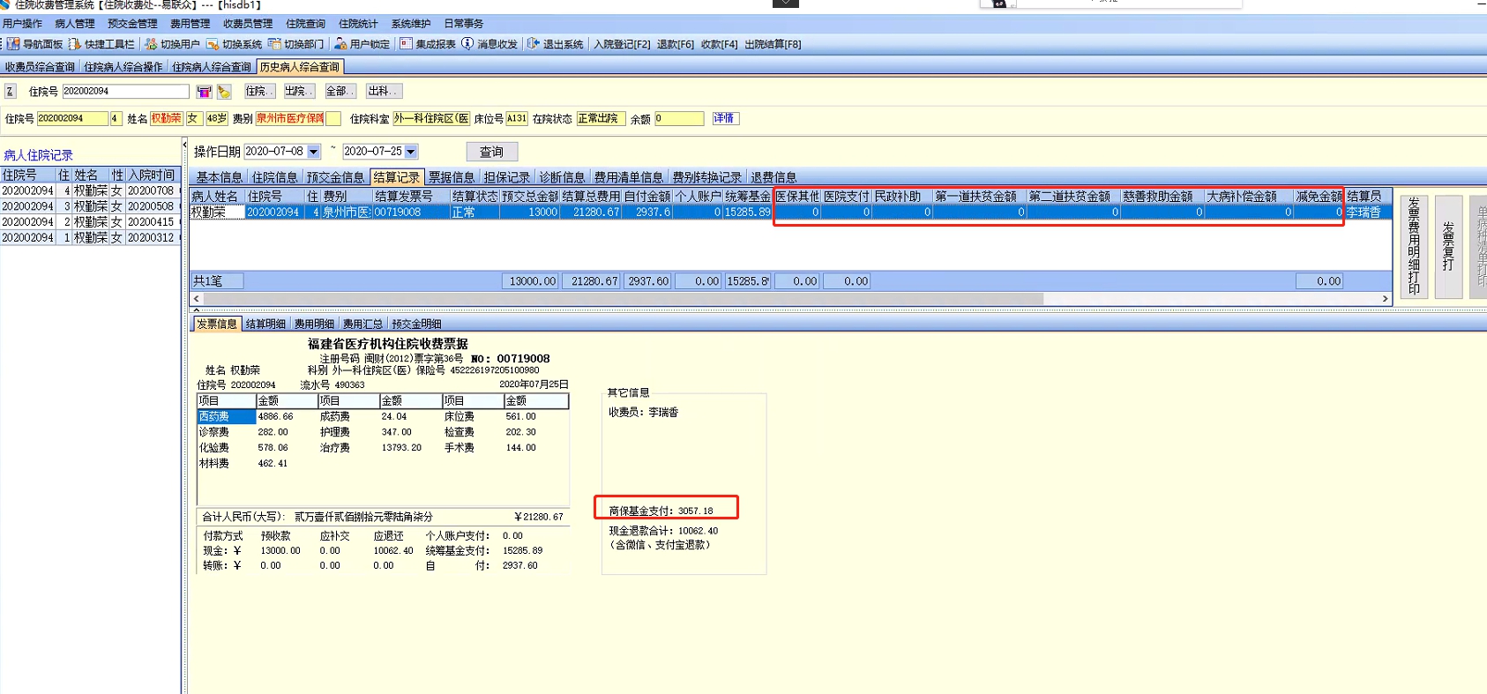The image size is (1487, 694).
Task: Switch to 收费员综合查询 tab
Action: 40,67
